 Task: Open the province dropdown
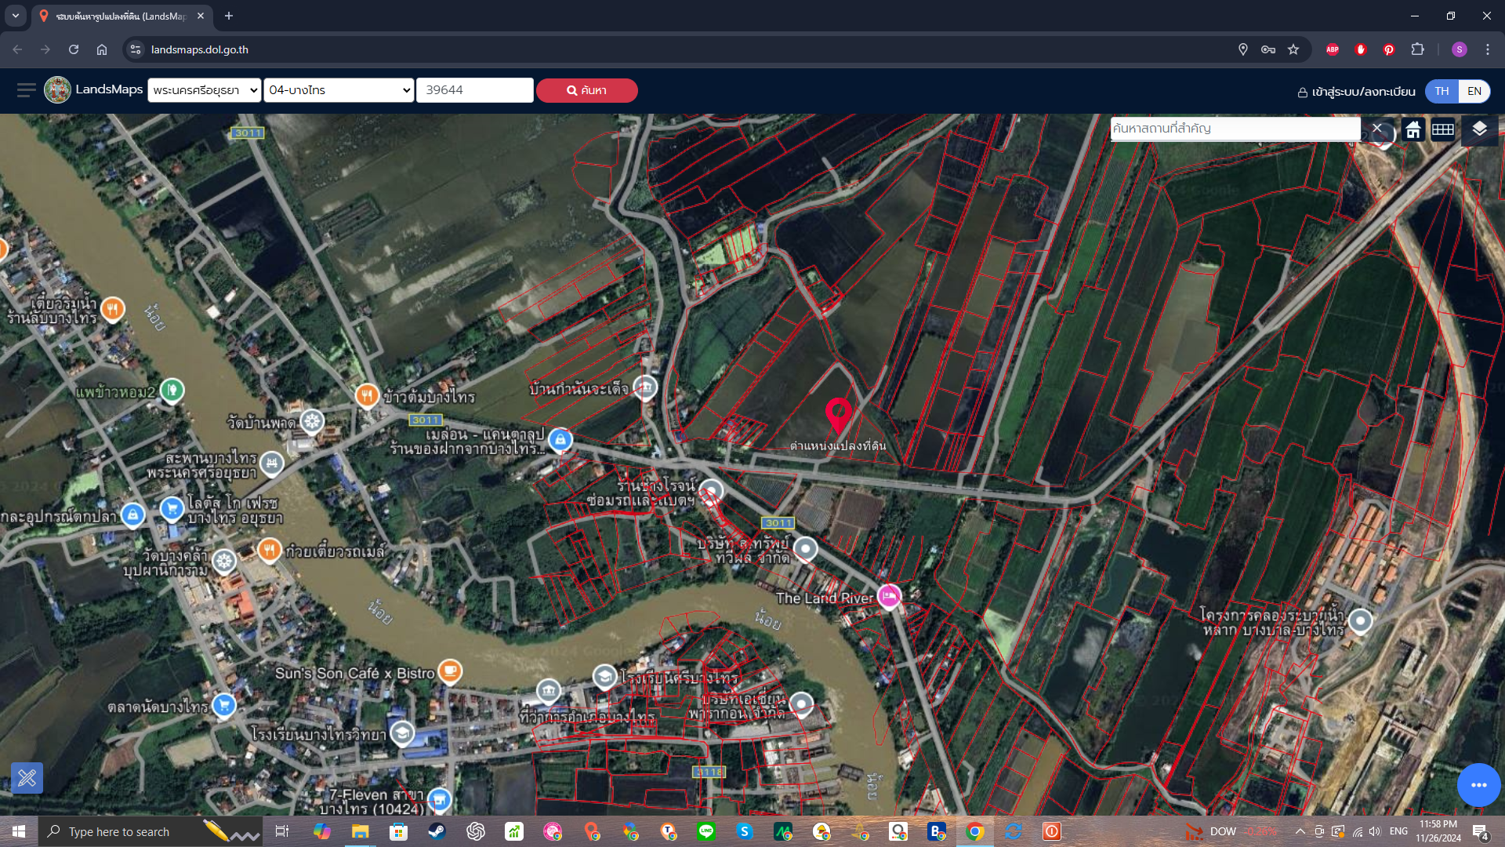point(205,90)
